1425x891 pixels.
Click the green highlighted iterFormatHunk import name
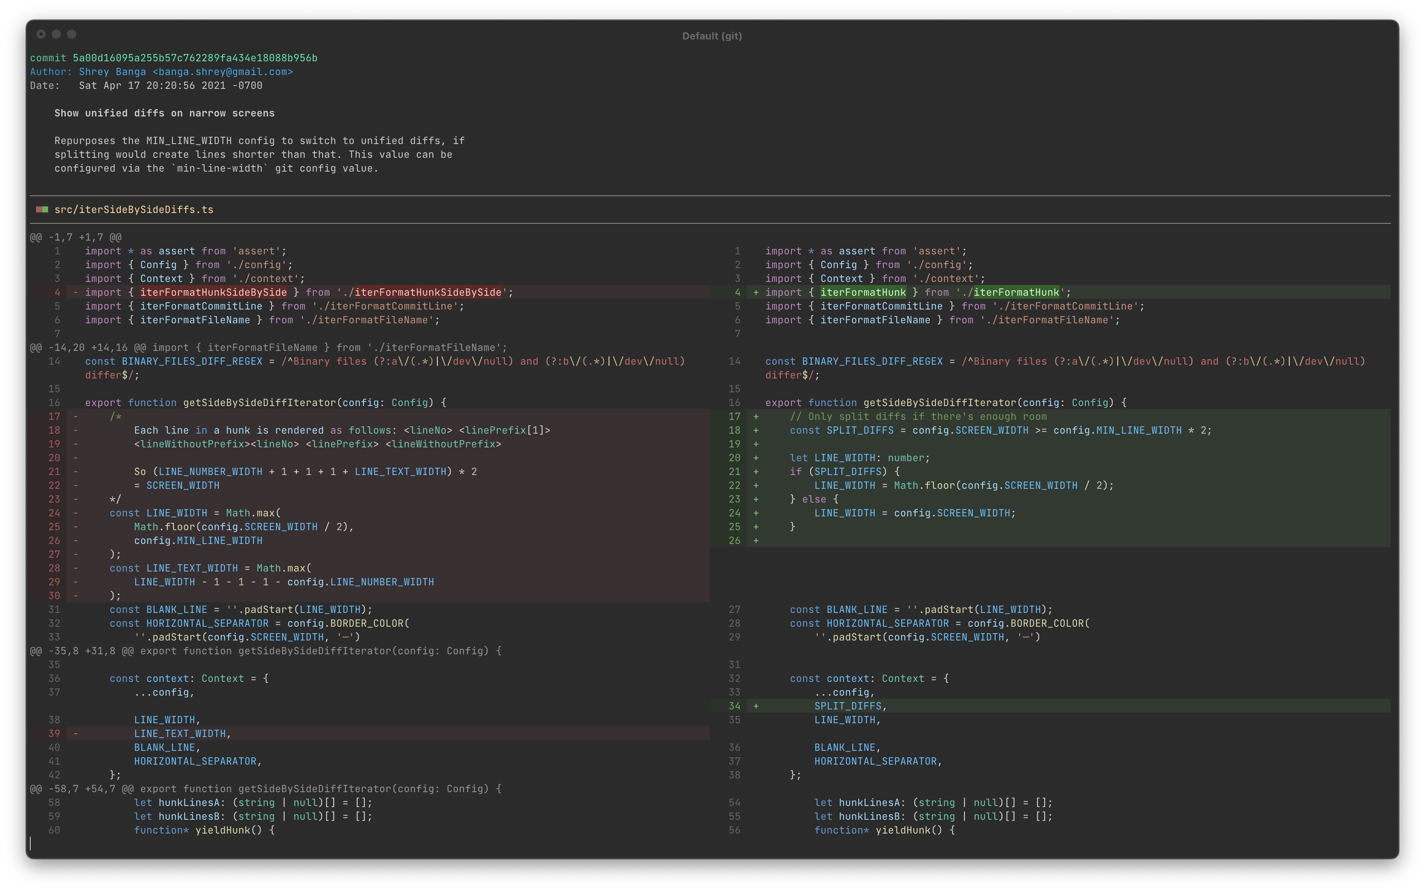(863, 292)
